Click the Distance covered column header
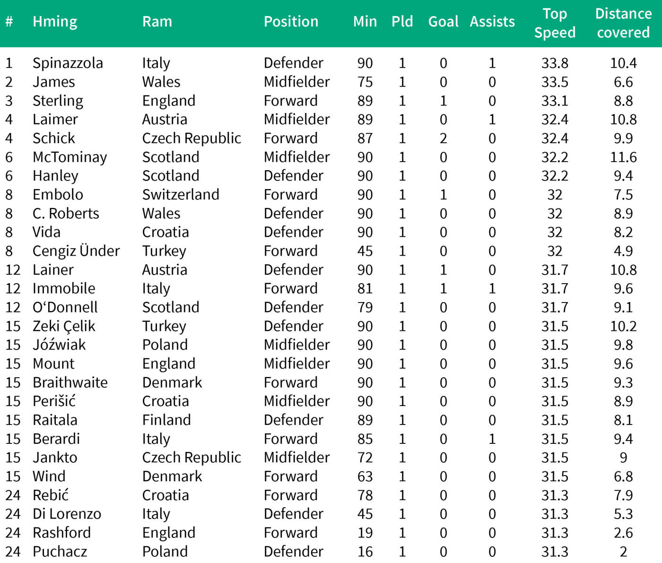Screen dimensions: 662x563 click(623, 23)
